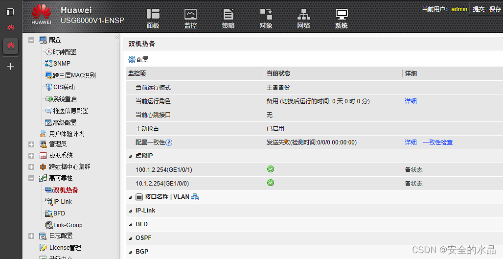
Task: Open 详细 link for 配置一致性
Action: (x=411, y=142)
